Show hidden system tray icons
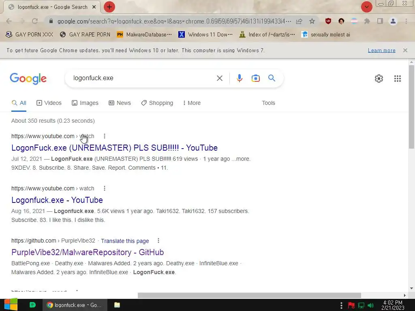Viewport: 415px width, 311px height. pyautogui.click(x=341, y=305)
